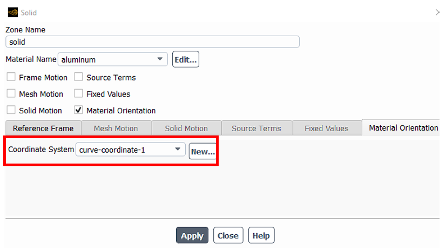Click into the Zone Name field
This screenshot has height=251, width=446.
pos(152,42)
